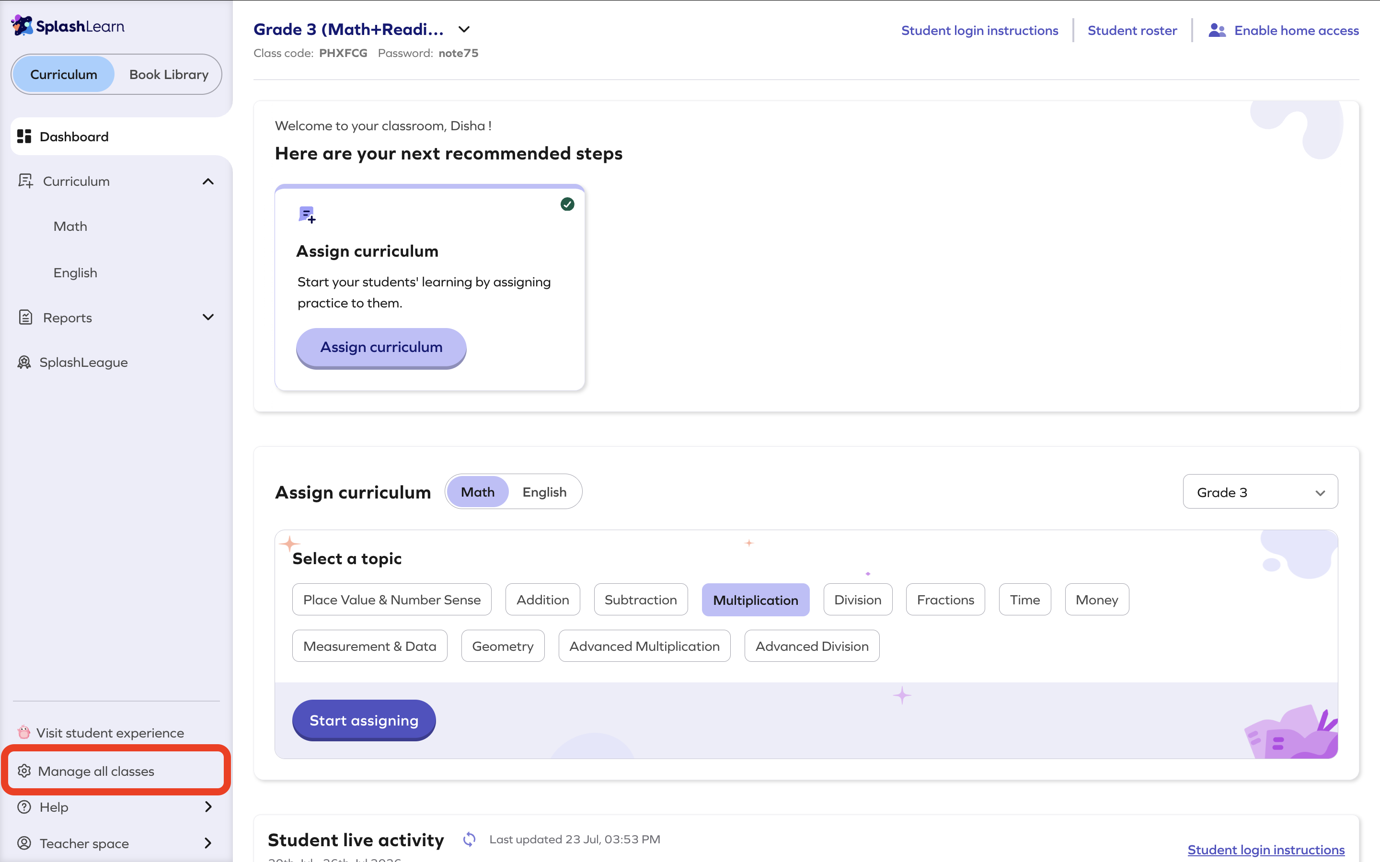Select the Multiplication topic chip
This screenshot has height=862, width=1380.
[756, 600]
